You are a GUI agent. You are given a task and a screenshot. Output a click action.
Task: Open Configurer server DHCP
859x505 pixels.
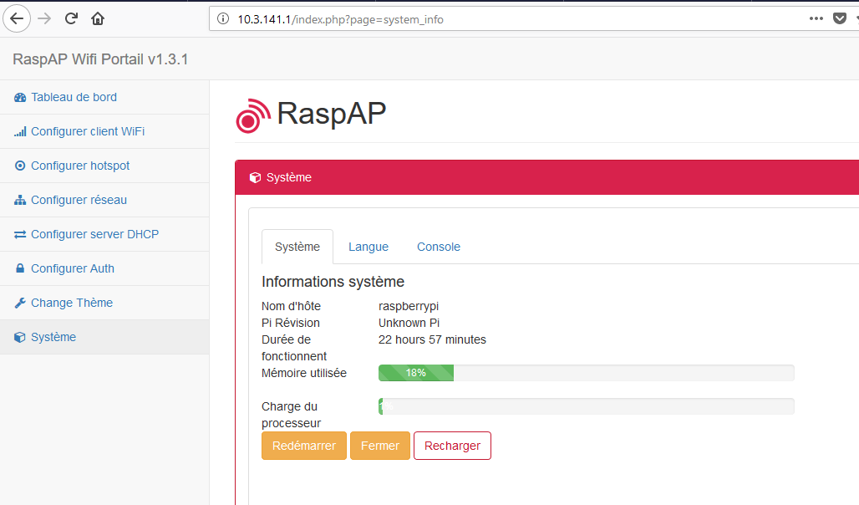[x=94, y=234]
